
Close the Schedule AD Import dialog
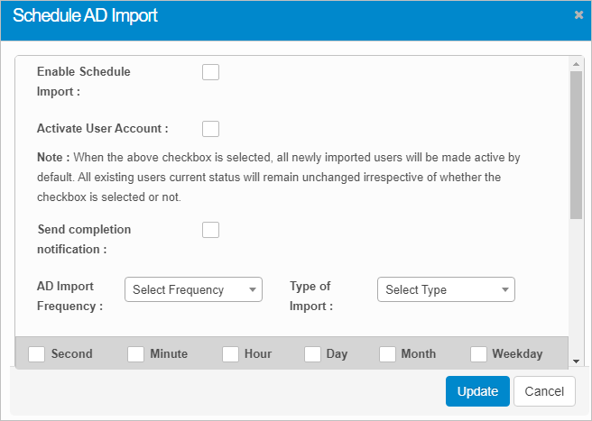click(x=578, y=15)
